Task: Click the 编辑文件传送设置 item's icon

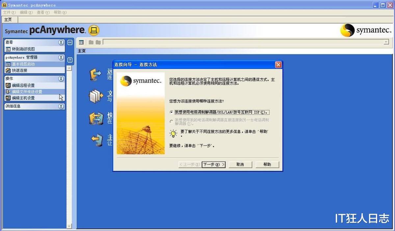Action: [x=8, y=91]
